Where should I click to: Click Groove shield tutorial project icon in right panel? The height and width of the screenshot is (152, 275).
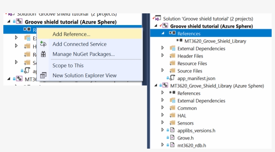point(165,26)
